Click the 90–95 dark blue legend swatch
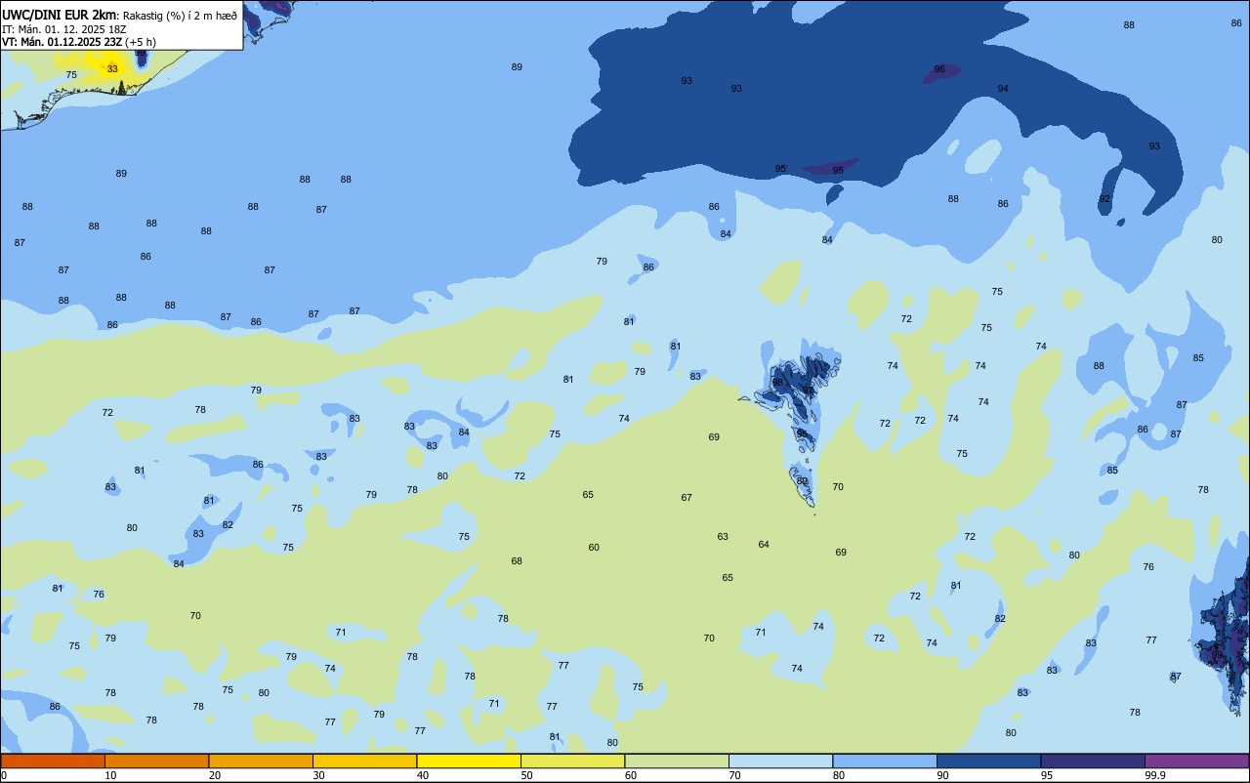 click(x=988, y=761)
